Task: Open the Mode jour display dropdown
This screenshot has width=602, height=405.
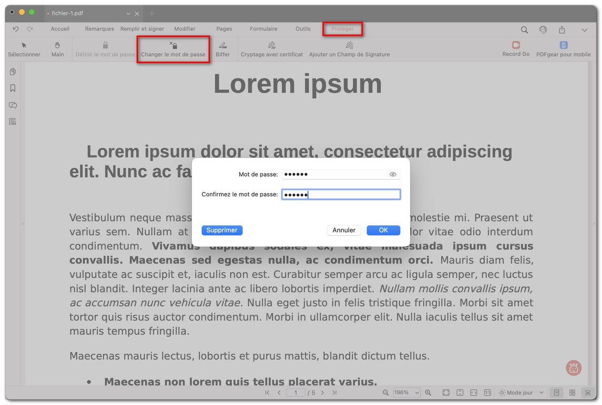Action: click(520, 392)
